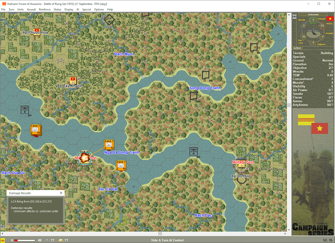Viewport: 335px width, 243px height.
Task: Click the bunker outline above Song Dong Tranh label
Action: (206, 75)
